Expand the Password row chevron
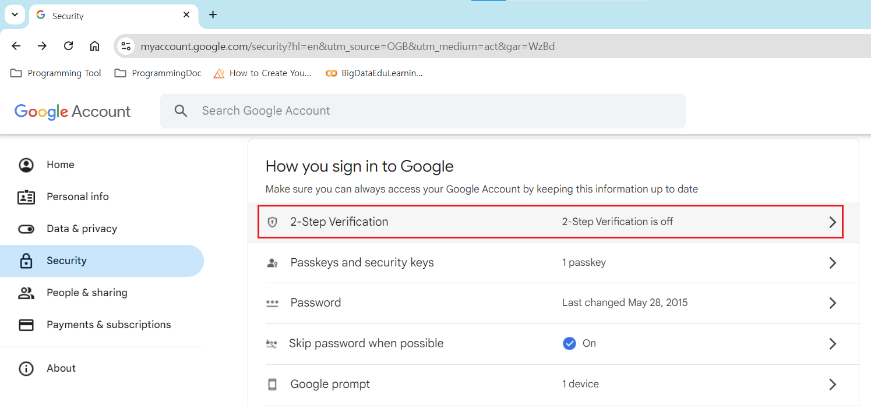Viewport: 871px width, 406px height. (x=833, y=303)
